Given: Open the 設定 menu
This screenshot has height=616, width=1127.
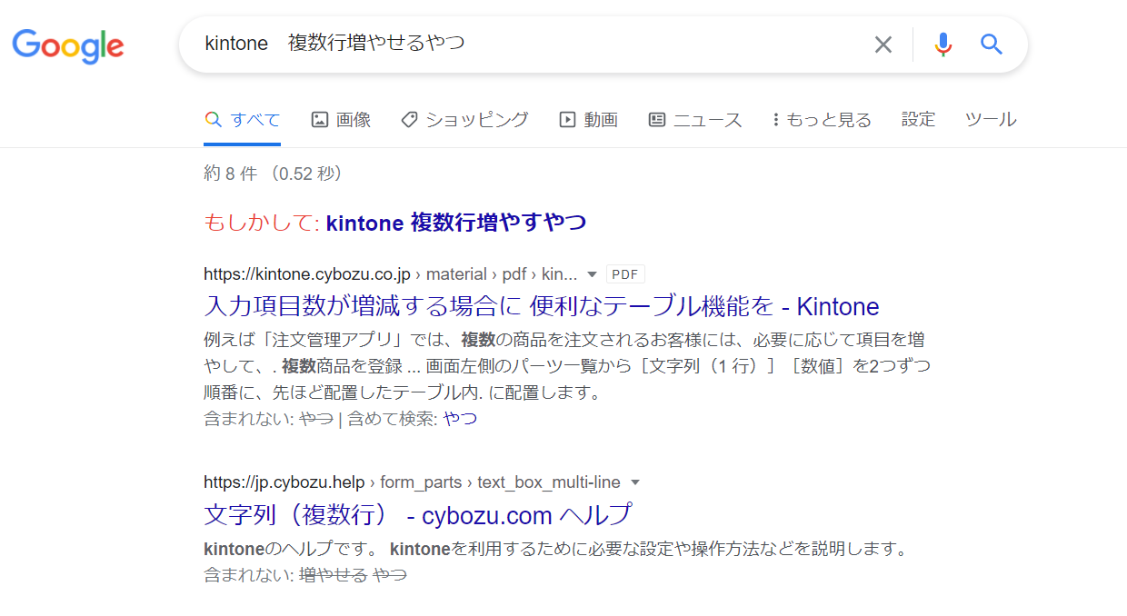Looking at the screenshot, I should pos(918,119).
